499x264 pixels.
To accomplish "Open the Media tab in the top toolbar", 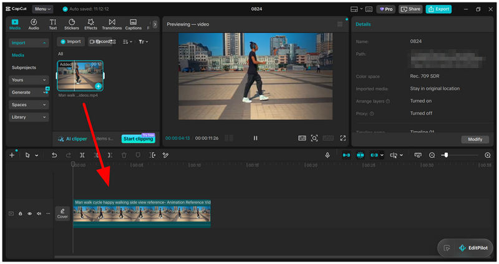I will (14, 24).
